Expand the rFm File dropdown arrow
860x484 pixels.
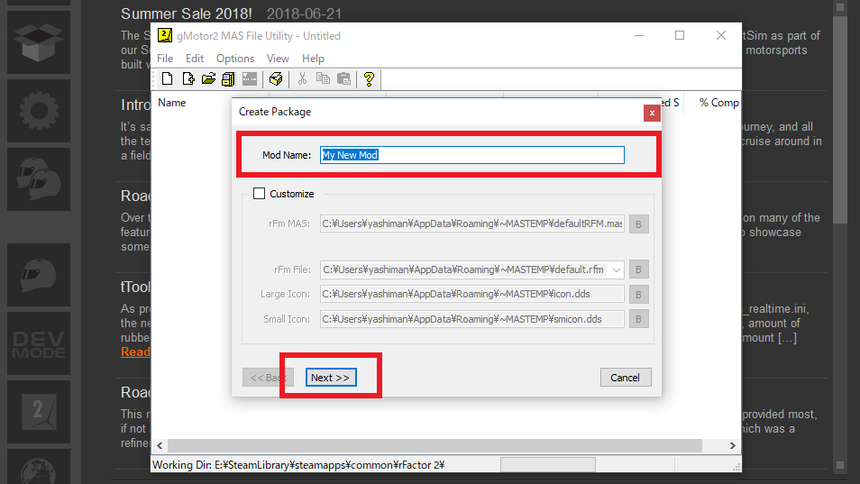616,269
